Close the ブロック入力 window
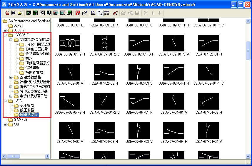Image resolution: width=252 pixels, height=166 pixels. point(247,5)
